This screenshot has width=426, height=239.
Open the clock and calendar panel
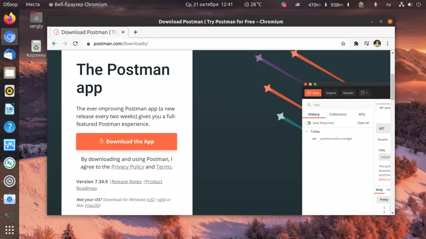pyautogui.click(x=209, y=4)
